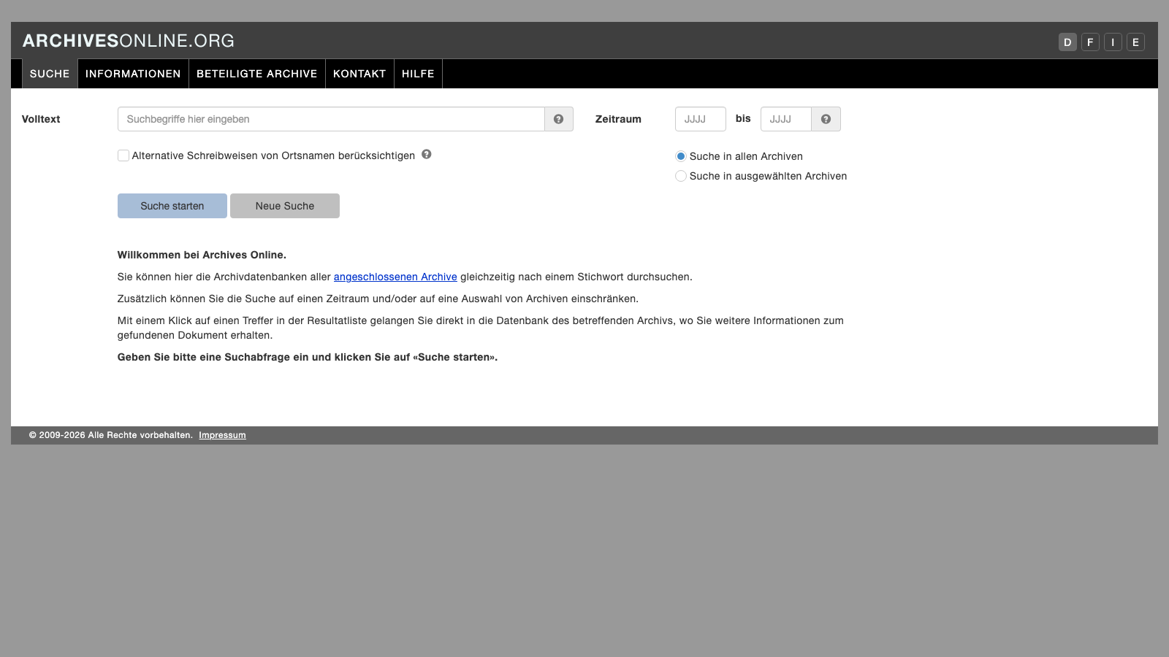Viewport: 1169px width, 657px height.
Task: Select 'Suche in allen Archiven'
Action: (x=681, y=155)
